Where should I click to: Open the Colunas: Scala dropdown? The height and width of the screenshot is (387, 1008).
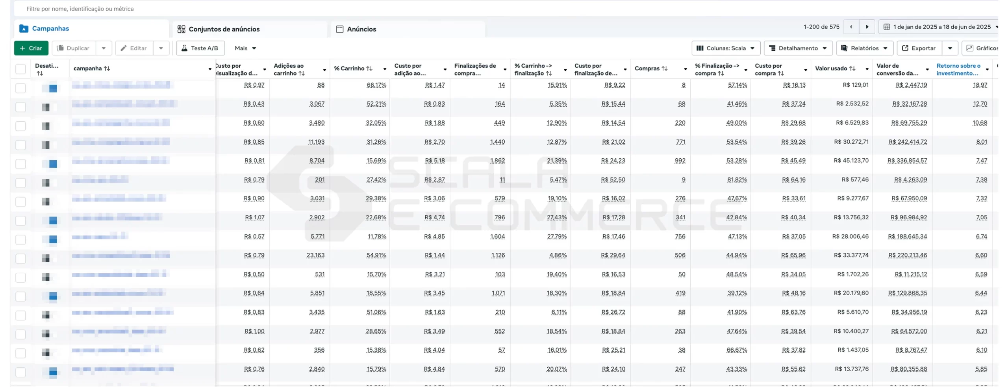click(725, 48)
